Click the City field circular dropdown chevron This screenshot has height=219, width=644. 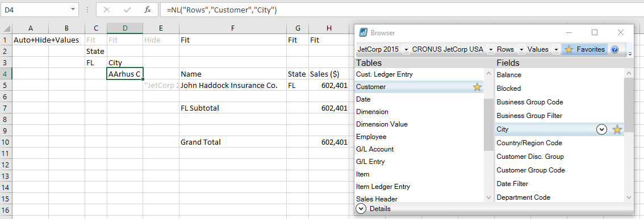tap(601, 129)
